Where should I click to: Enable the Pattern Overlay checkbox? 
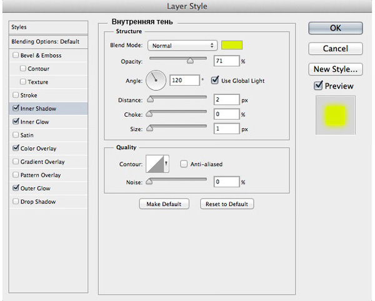(x=16, y=175)
